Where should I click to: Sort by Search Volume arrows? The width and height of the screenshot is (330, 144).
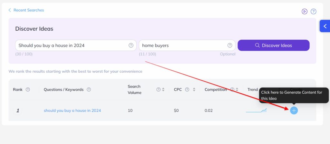(163, 89)
